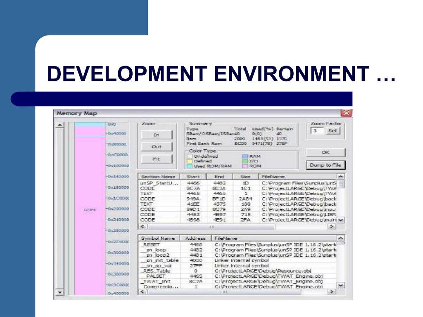
Task: Select the _PALSET symbol row
Action: click(x=238, y=276)
